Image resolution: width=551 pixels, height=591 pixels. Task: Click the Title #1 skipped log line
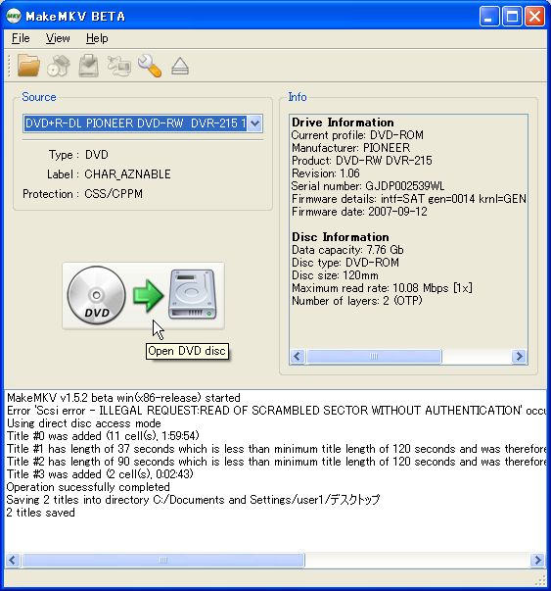tap(276, 449)
